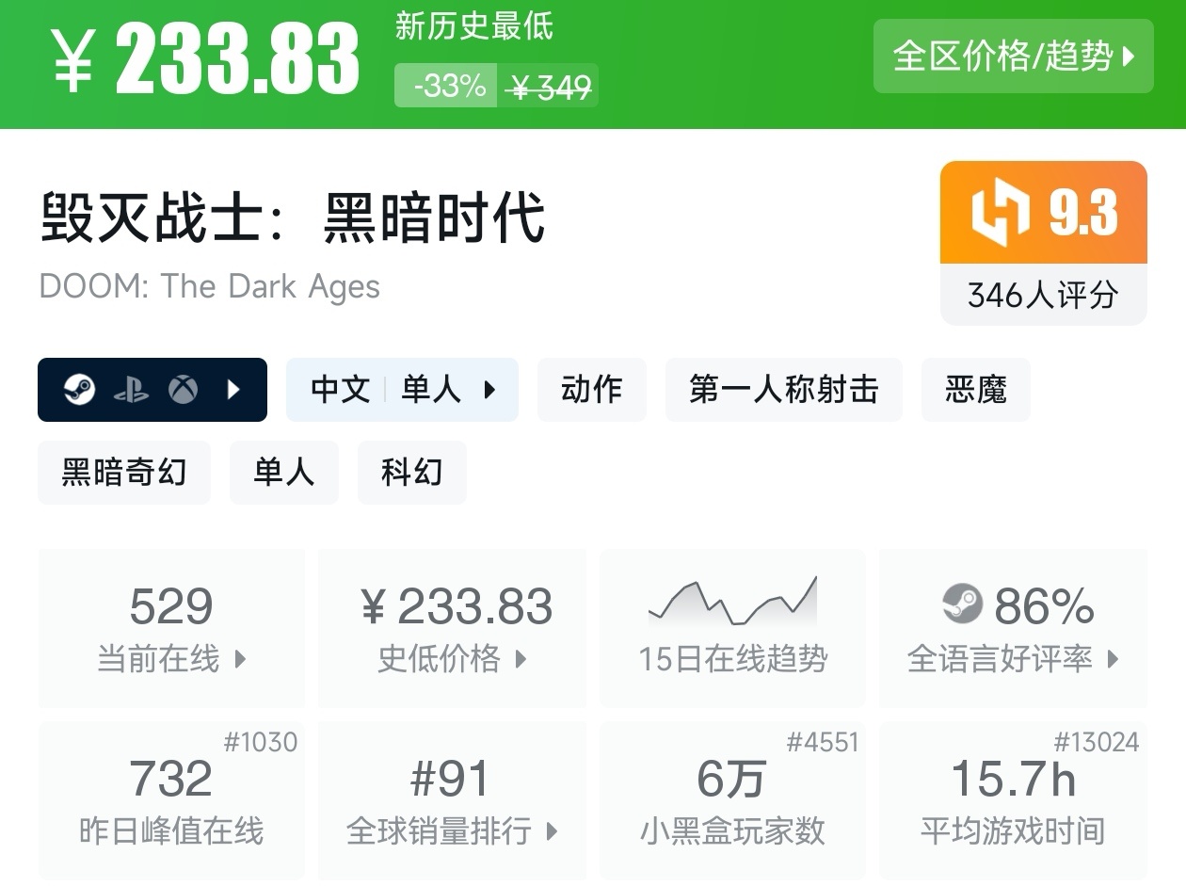The image size is (1186, 886).
Task: Click the yen symbol in green price banner
Action: pos(73,60)
